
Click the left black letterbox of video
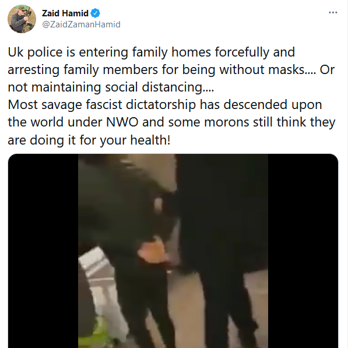point(43,251)
